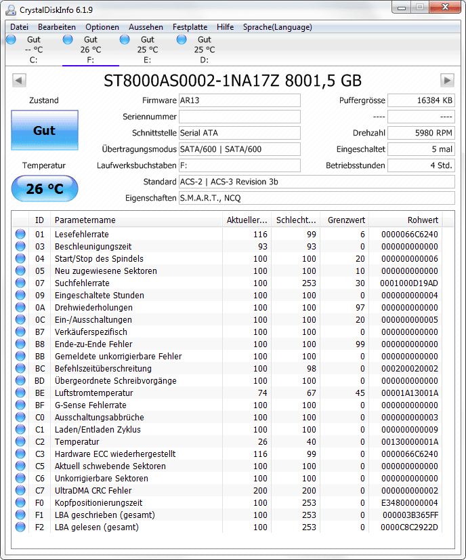Click the Übertragungsmodus field SATA/600

[x=239, y=149]
